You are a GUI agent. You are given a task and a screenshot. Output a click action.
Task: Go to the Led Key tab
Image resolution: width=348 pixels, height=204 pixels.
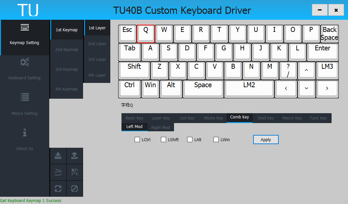pyautogui.click(x=187, y=118)
